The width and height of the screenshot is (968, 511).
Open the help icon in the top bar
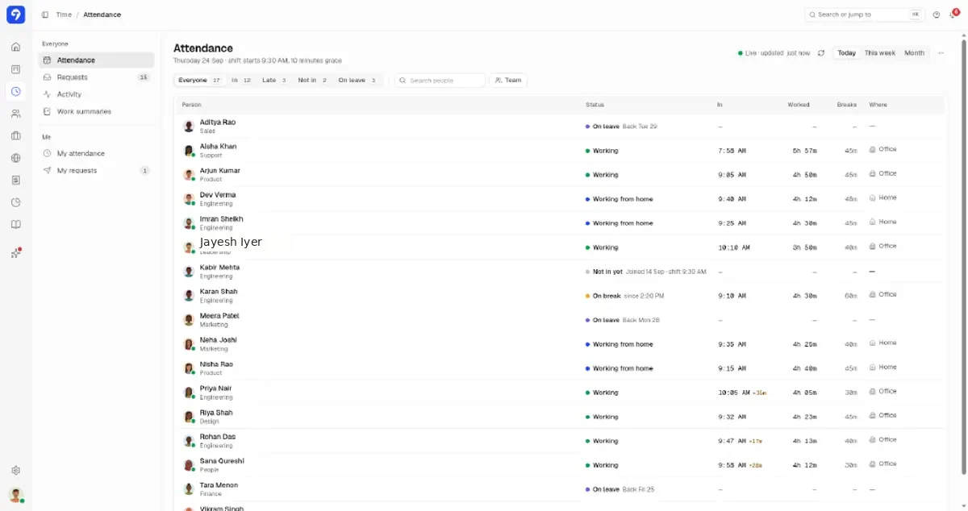(937, 15)
